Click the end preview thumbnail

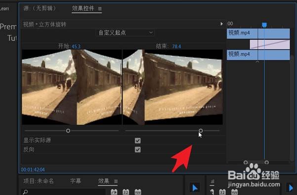coord(172,87)
